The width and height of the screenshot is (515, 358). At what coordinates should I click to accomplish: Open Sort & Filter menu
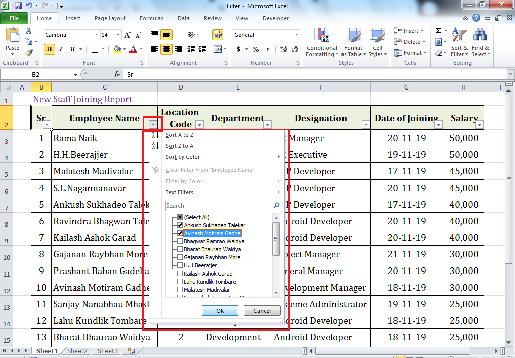pos(459,43)
